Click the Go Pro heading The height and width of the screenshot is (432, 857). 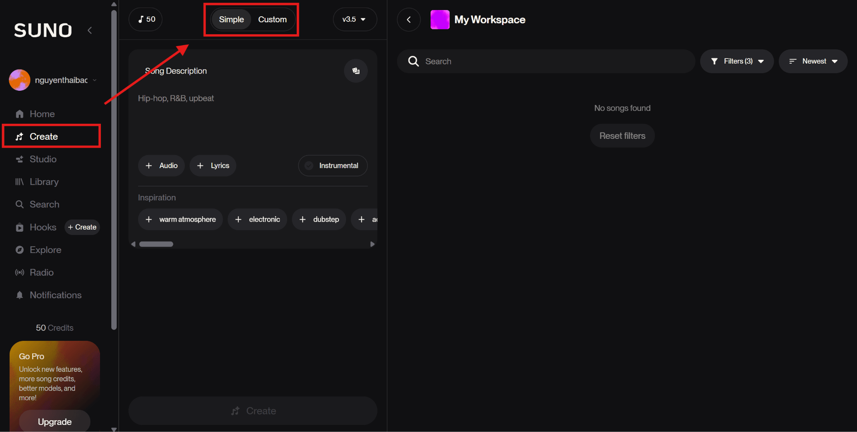[x=31, y=356]
